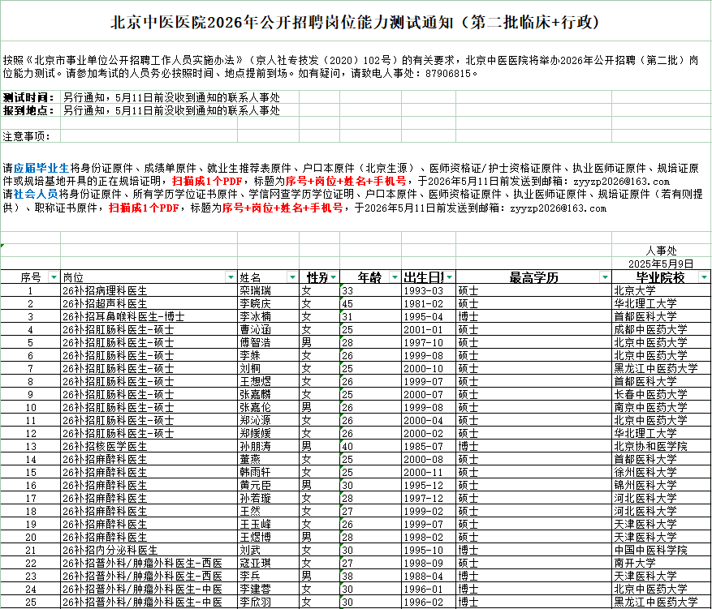Screen dimensions: 712x609
Task: Select cell 26补招核医学医生
Action: [149, 446]
